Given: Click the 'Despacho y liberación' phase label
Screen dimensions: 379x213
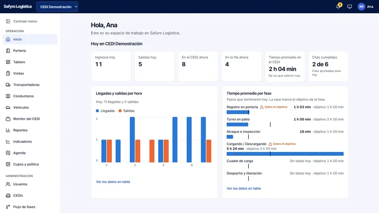Looking at the screenshot, I should click(x=244, y=173).
